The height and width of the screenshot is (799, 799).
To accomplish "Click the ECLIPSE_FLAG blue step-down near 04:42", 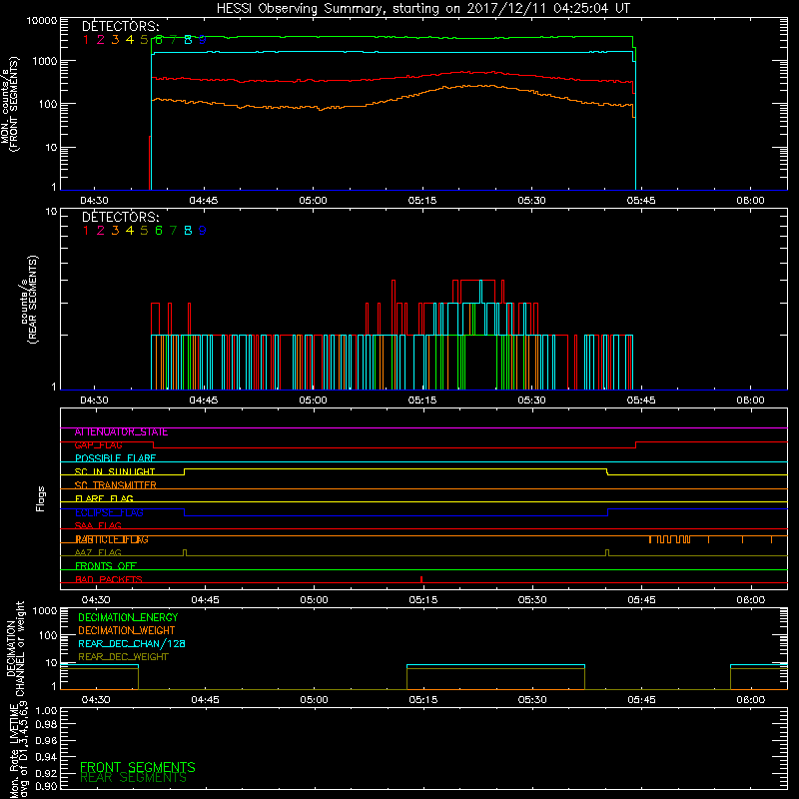I will pos(185,512).
